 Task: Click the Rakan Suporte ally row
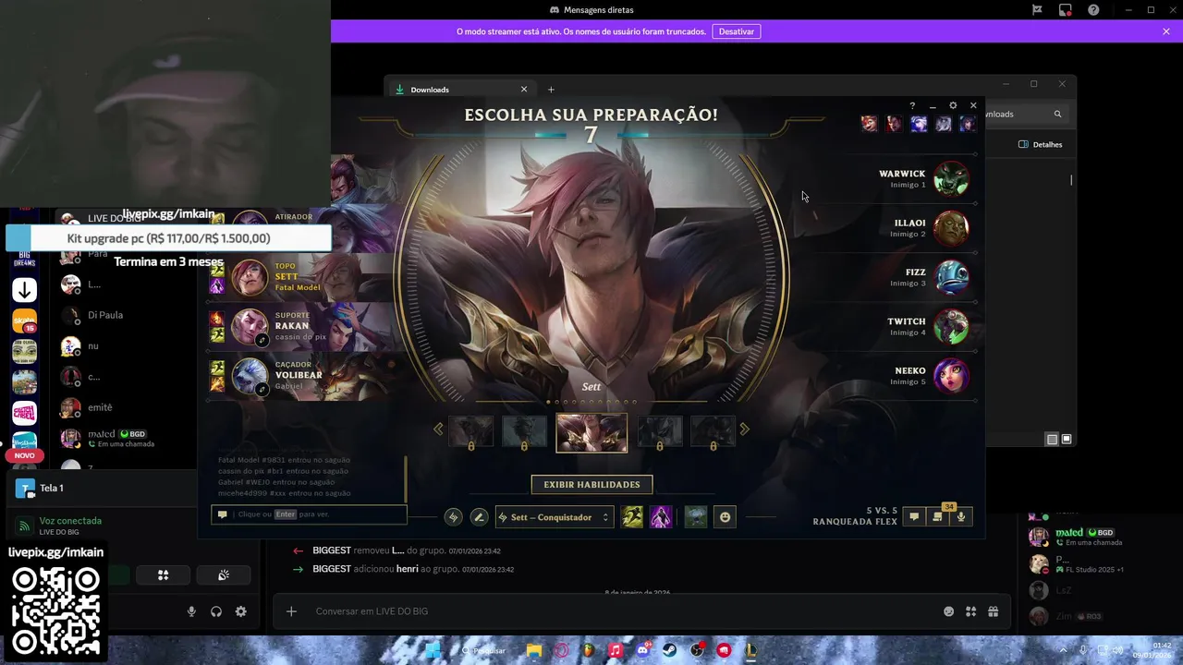(x=305, y=326)
